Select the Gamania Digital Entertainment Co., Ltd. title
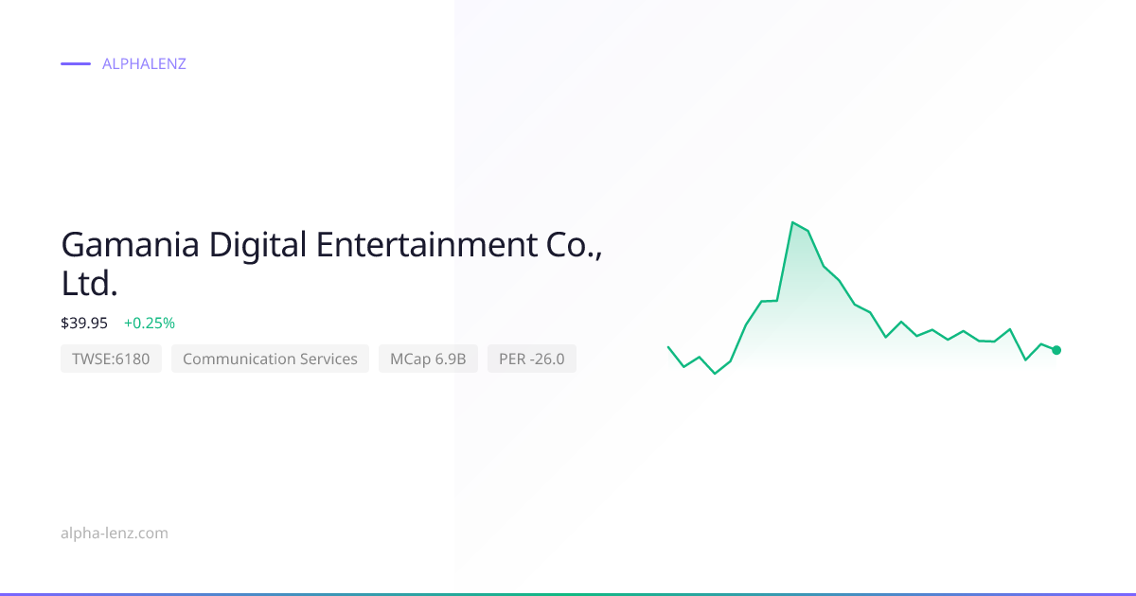The height and width of the screenshot is (596, 1136). tap(331, 264)
